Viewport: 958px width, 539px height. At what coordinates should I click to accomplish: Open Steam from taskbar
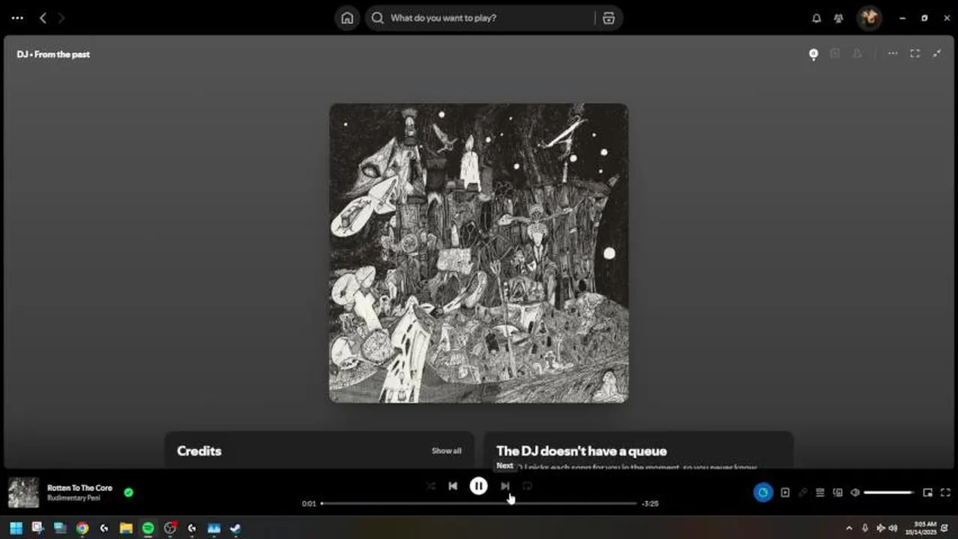click(x=235, y=528)
